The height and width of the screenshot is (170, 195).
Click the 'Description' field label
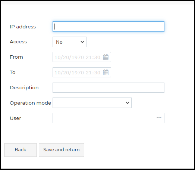(24, 88)
